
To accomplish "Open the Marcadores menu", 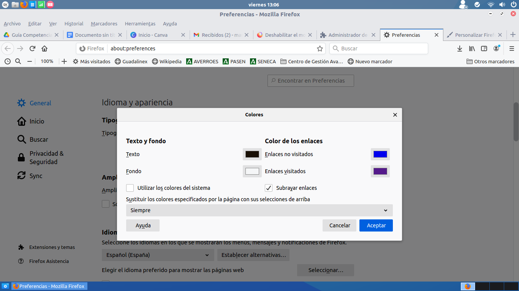I will 104,23.
